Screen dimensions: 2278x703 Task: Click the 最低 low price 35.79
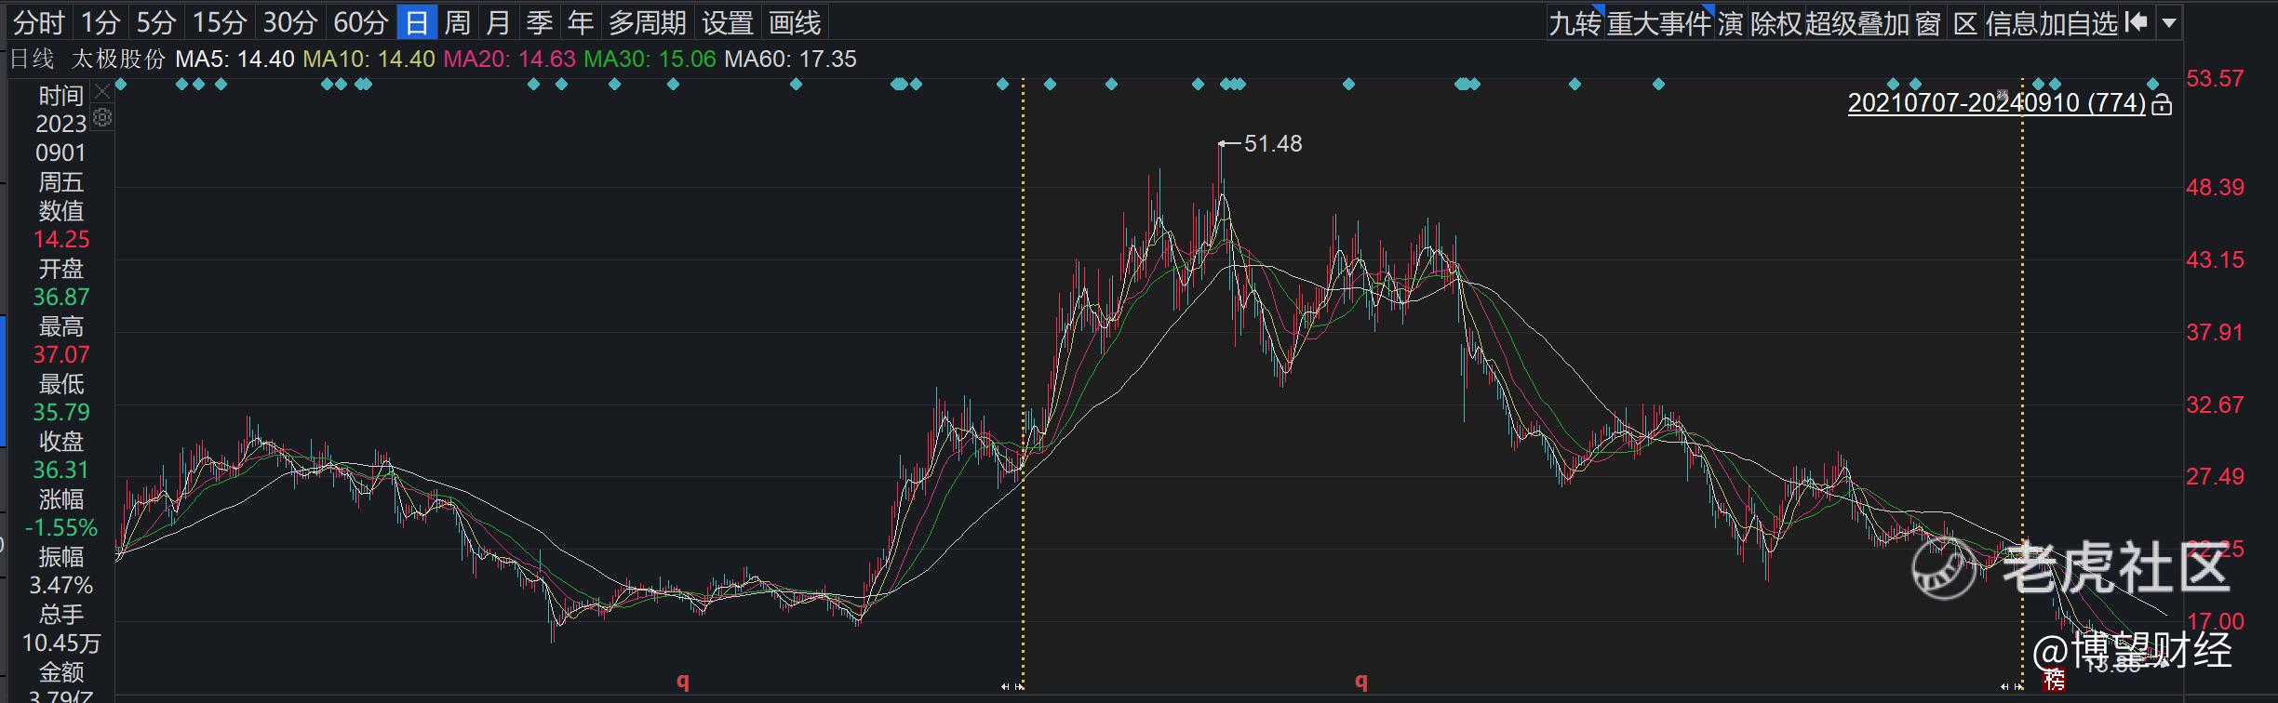click(61, 413)
